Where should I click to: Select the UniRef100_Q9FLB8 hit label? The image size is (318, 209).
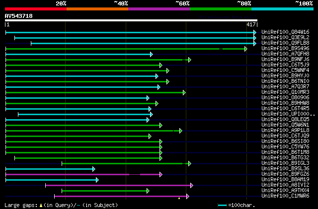[x=285, y=43]
